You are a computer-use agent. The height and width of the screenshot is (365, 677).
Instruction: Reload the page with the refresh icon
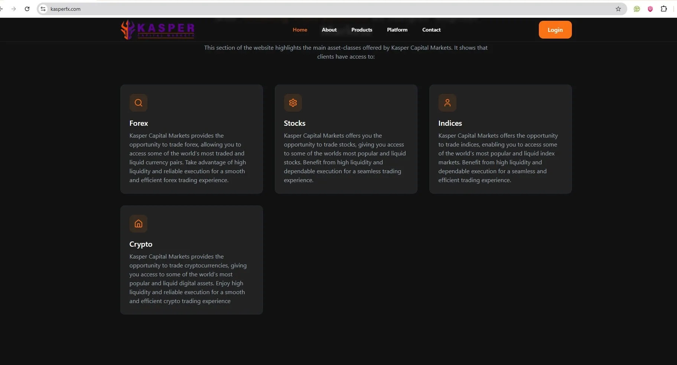click(x=27, y=9)
